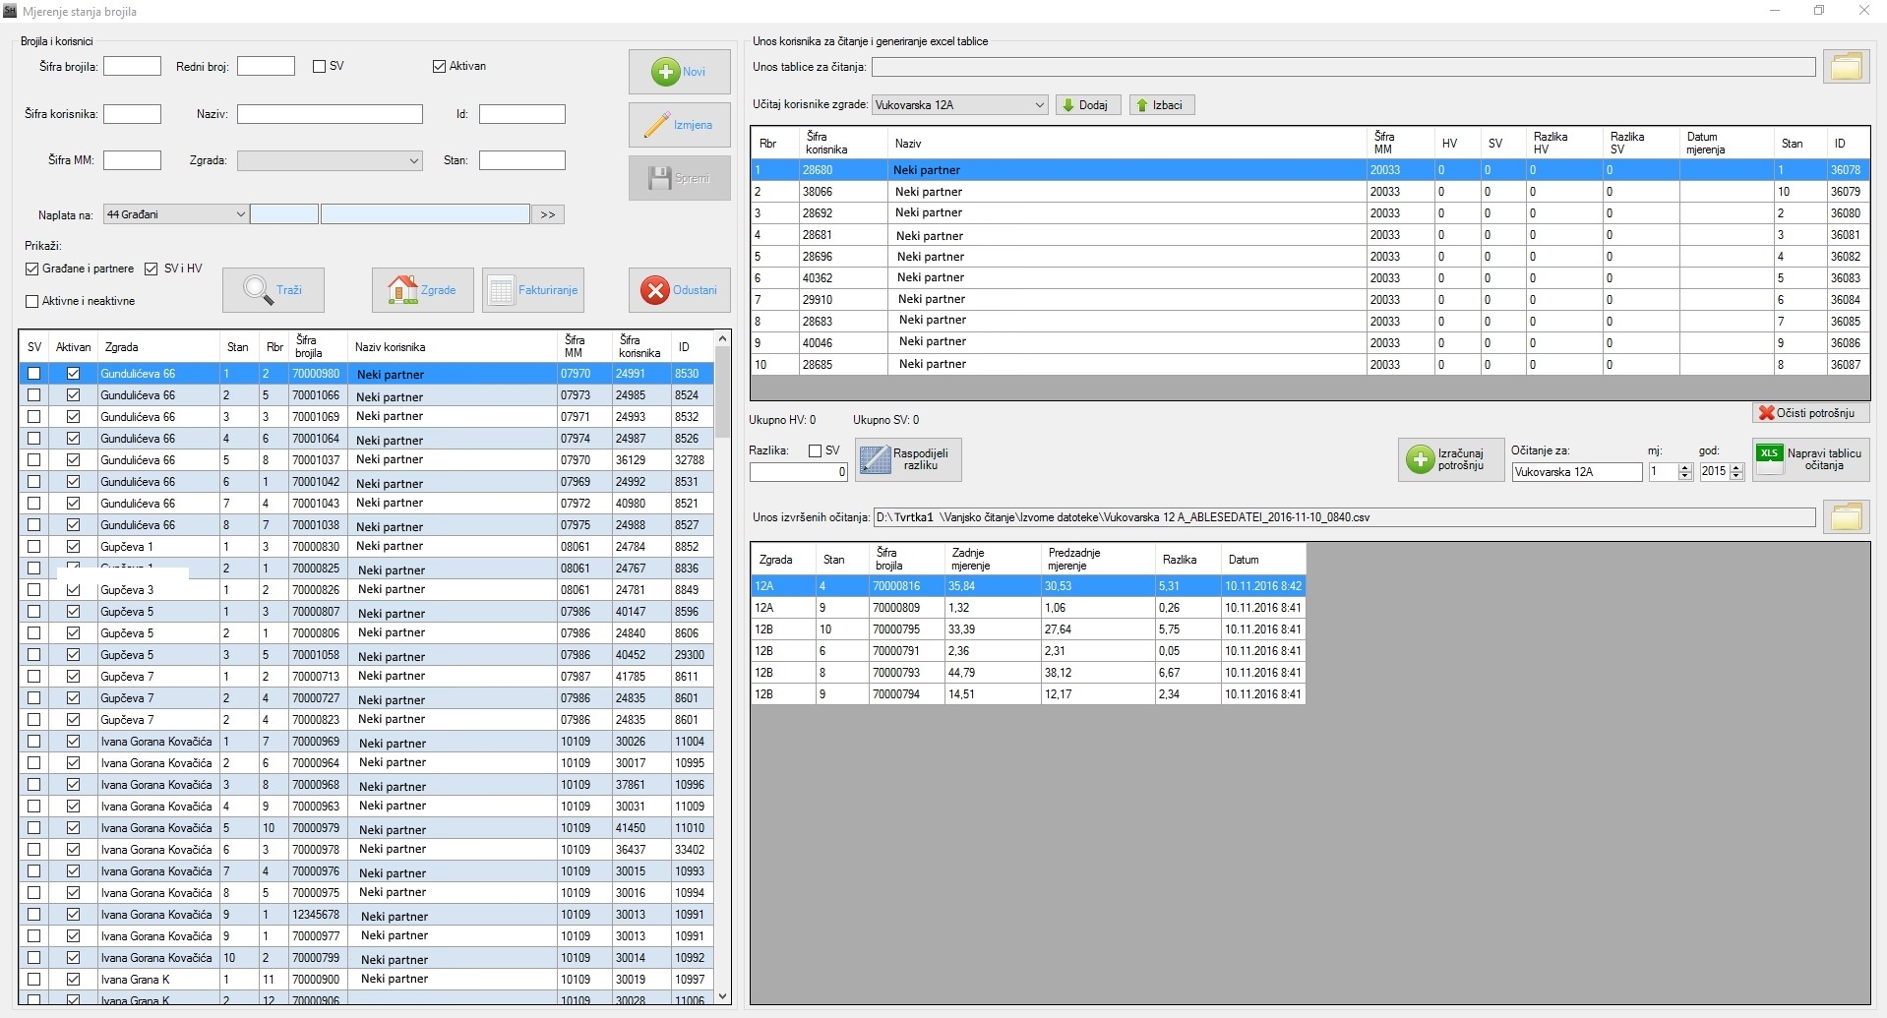Click the Razlika value field
This screenshot has height=1018, width=1887.
(x=798, y=472)
